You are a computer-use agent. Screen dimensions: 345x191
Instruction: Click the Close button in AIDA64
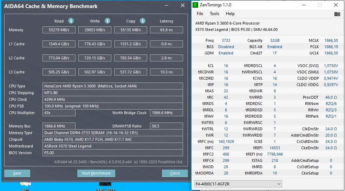point(175,173)
